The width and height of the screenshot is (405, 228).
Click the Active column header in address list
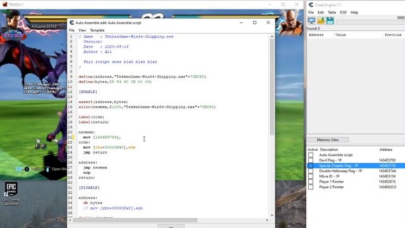pos(313,149)
